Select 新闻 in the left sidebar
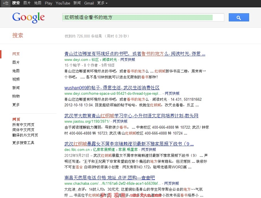Screen dimensions: 261x198 (16, 88)
